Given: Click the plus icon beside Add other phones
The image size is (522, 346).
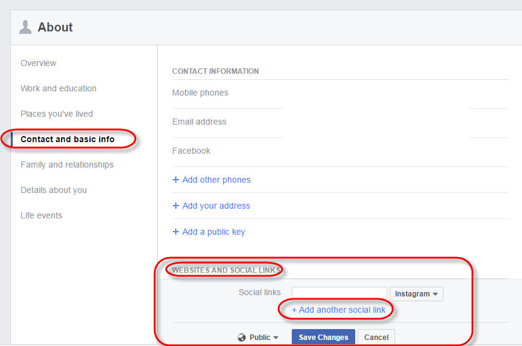Looking at the screenshot, I should (x=176, y=180).
